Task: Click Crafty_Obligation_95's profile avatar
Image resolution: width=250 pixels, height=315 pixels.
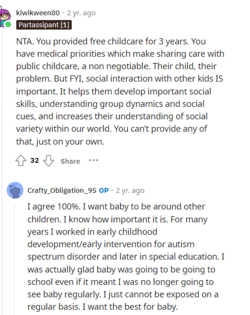Action: click(x=15, y=190)
